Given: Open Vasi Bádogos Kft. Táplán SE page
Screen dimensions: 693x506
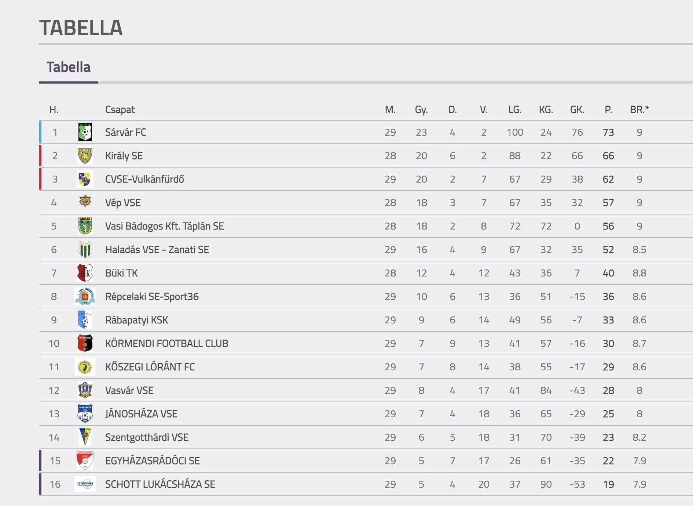Looking at the screenshot, I should (164, 226).
